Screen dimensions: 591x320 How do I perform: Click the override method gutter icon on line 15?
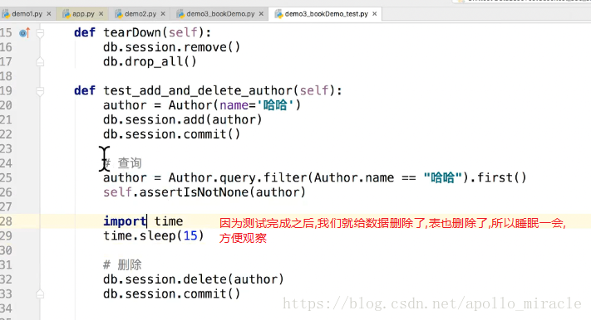pyautogui.click(x=24, y=32)
